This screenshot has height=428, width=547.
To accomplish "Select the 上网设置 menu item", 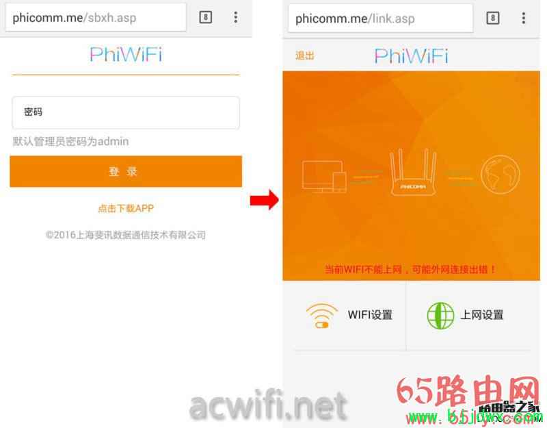I will pos(482,315).
